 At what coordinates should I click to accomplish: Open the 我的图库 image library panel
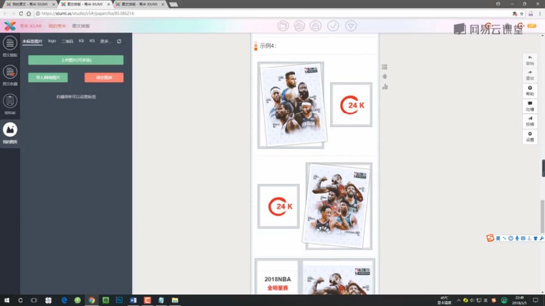pos(10,133)
